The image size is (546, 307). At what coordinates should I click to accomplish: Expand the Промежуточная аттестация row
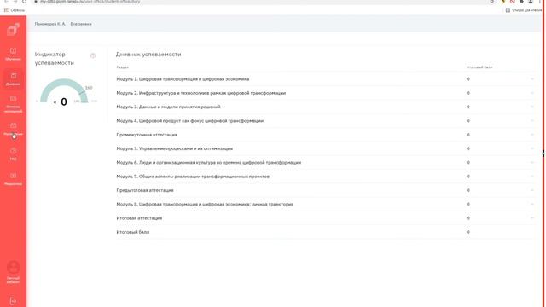[532, 135]
